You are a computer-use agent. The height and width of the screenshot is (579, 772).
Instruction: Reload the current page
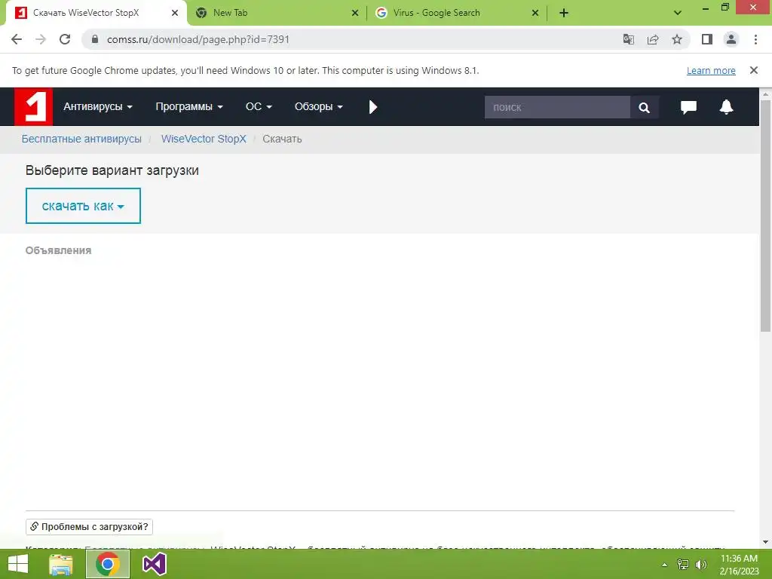coord(65,39)
